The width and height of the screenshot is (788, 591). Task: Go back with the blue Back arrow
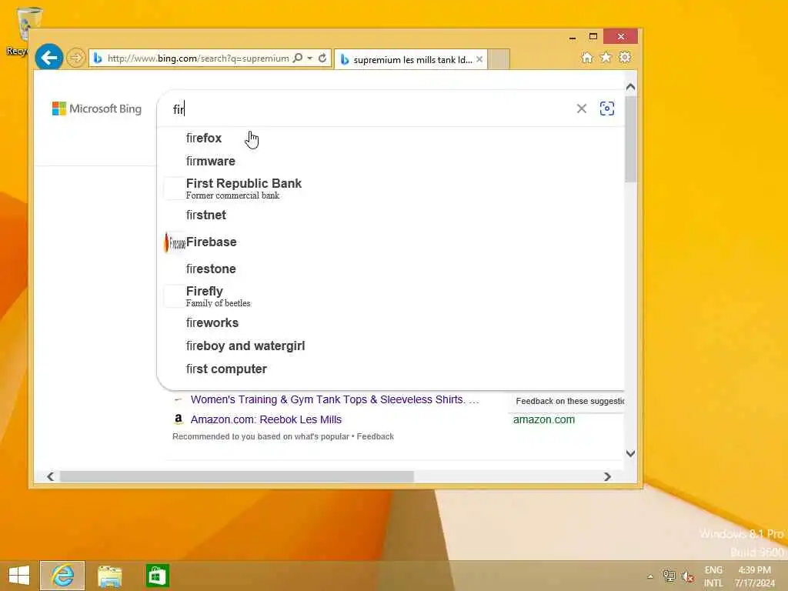tap(48, 57)
